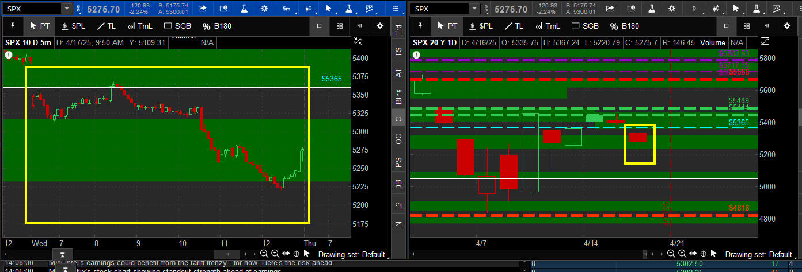Open the Share icon in left chart header
The height and width of the screenshot is (272, 802).
(x=203, y=9)
